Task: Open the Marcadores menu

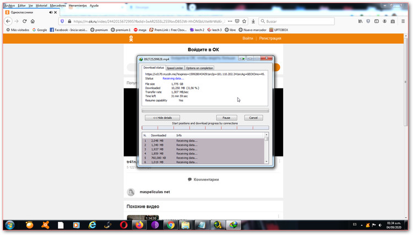Action: pyautogui.click(x=58, y=5)
